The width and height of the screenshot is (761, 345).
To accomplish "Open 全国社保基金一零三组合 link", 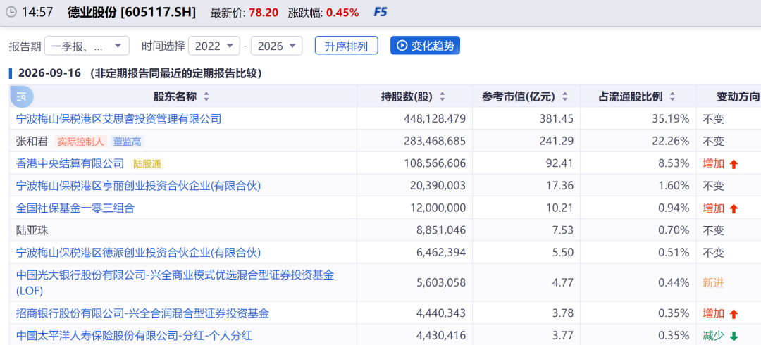I will (x=75, y=208).
